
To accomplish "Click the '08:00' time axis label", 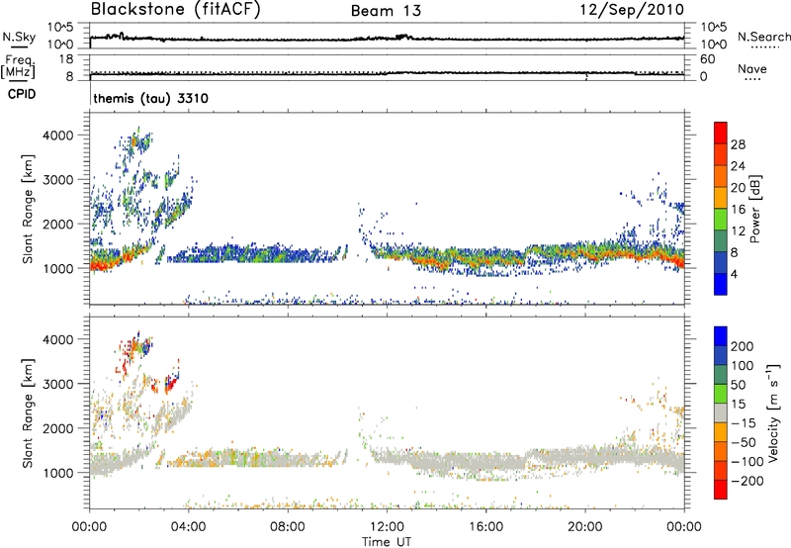I will click(288, 527).
